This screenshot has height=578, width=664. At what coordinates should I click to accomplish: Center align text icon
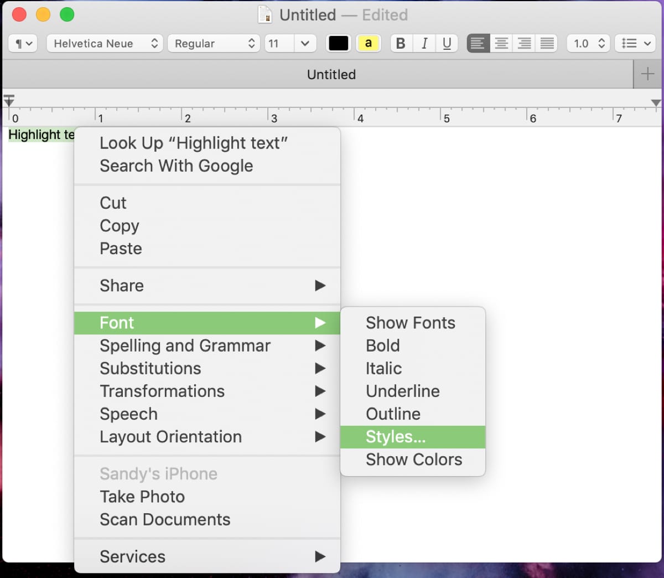501,43
